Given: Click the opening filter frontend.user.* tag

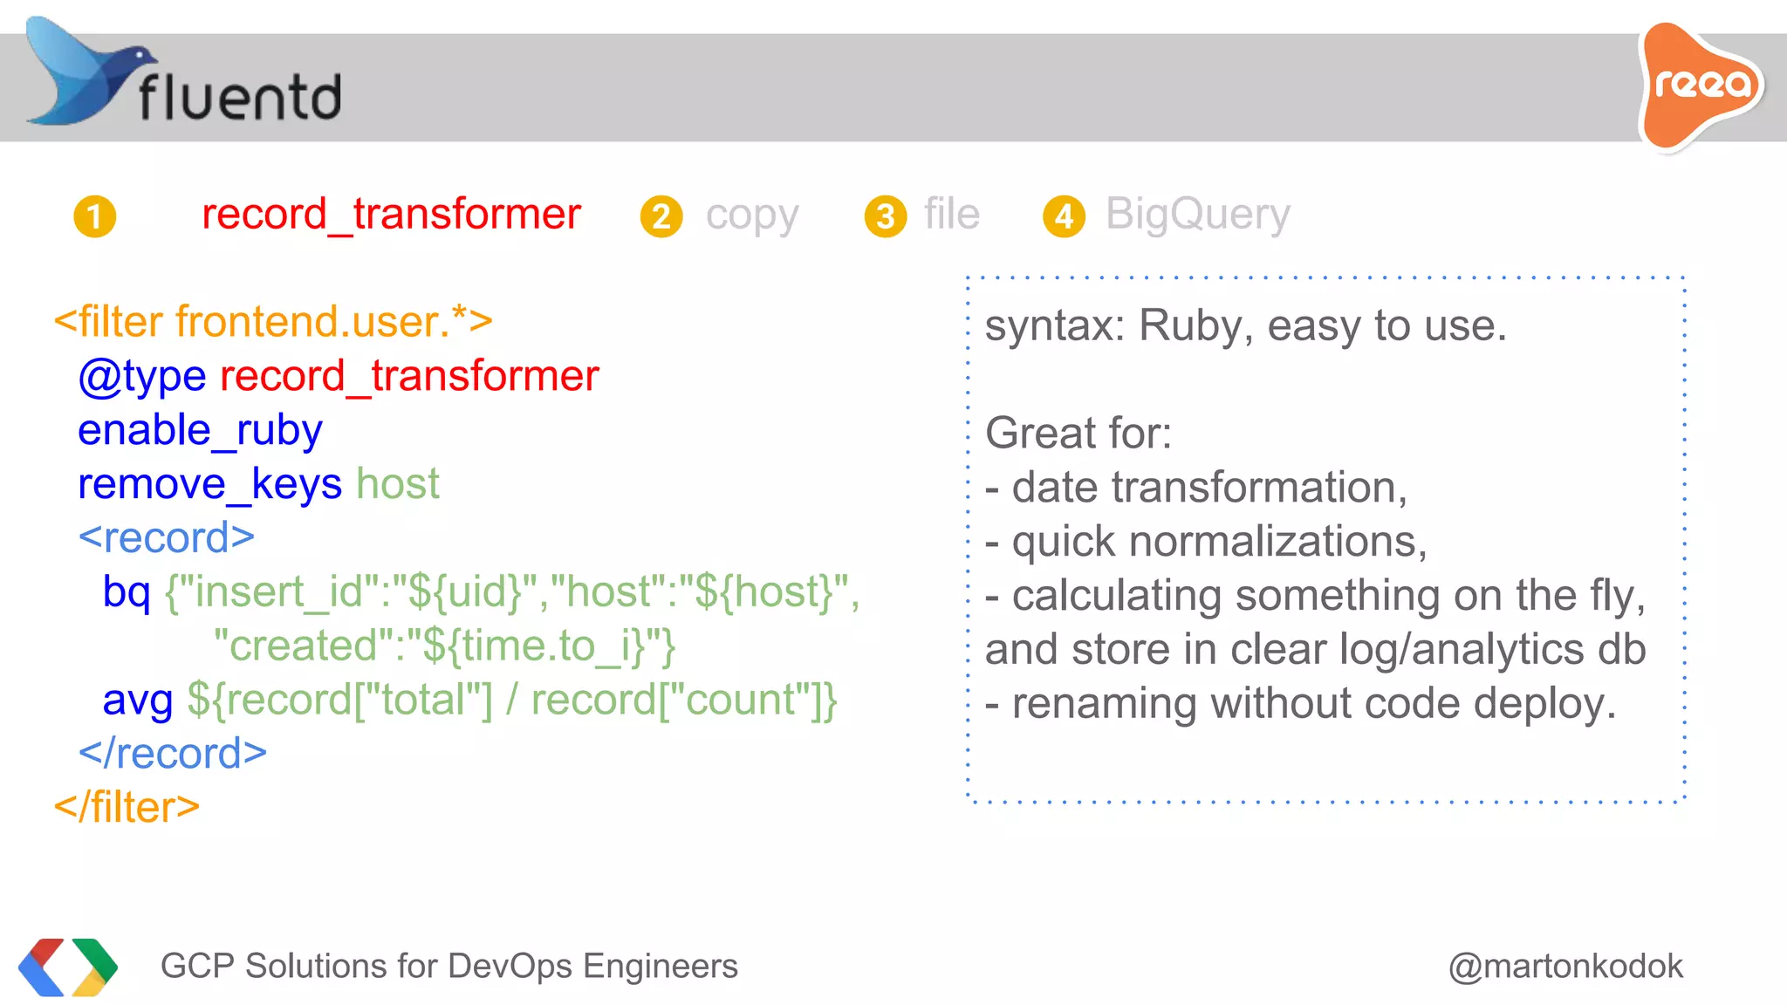Looking at the screenshot, I should (x=273, y=322).
